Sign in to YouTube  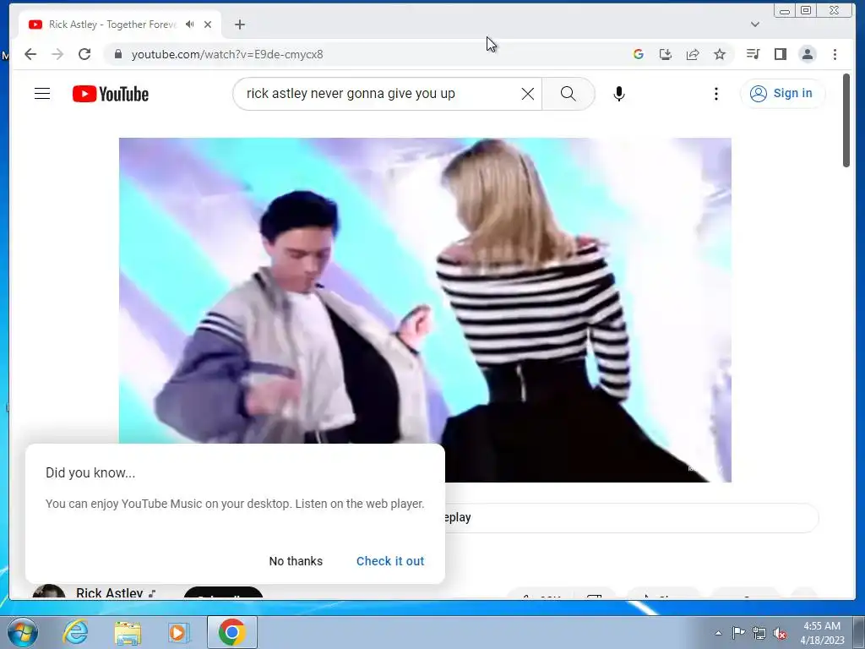coord(782,93)
